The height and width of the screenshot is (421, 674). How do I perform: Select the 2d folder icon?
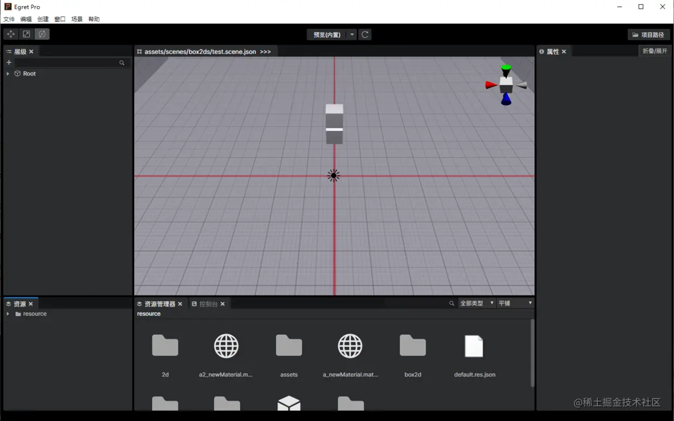point(165,345)
